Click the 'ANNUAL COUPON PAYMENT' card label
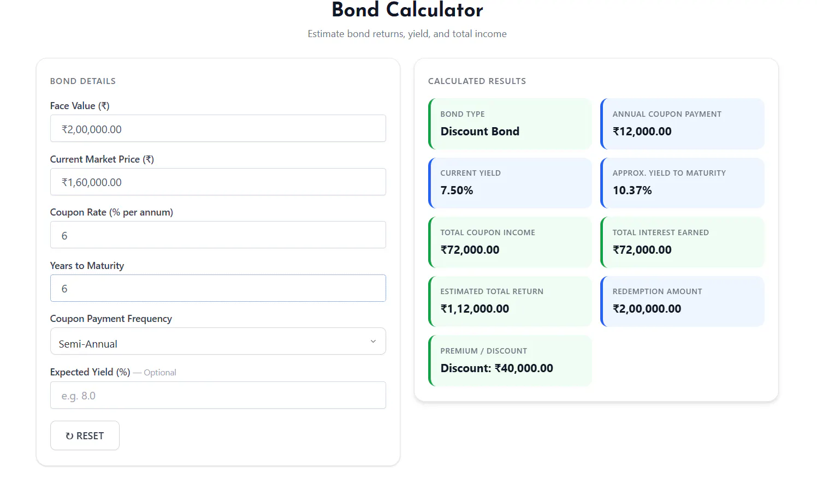 pos(667,114)
